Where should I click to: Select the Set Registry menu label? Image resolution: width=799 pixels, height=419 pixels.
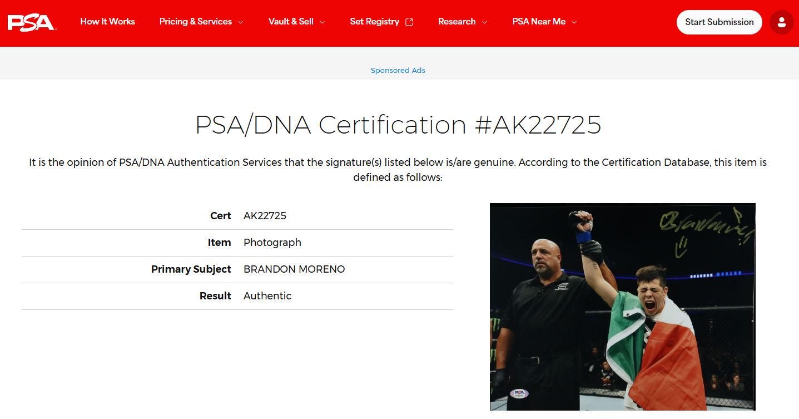(374, 22)
